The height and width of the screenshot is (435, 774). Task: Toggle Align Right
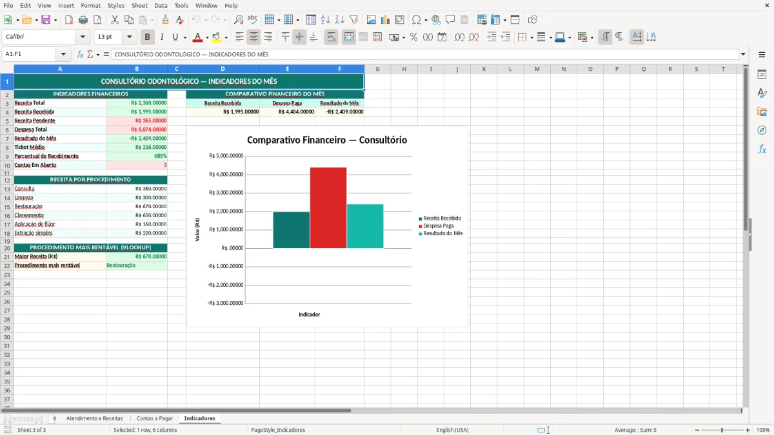[268, 37]
